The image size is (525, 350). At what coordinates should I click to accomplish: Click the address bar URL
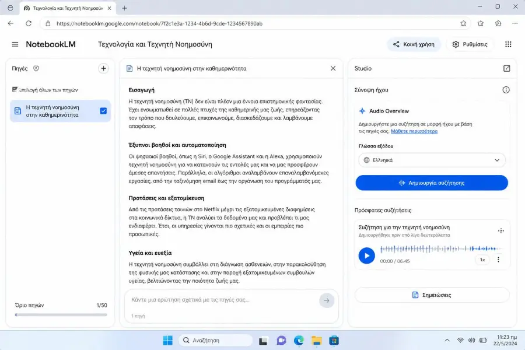coord(159,23)
